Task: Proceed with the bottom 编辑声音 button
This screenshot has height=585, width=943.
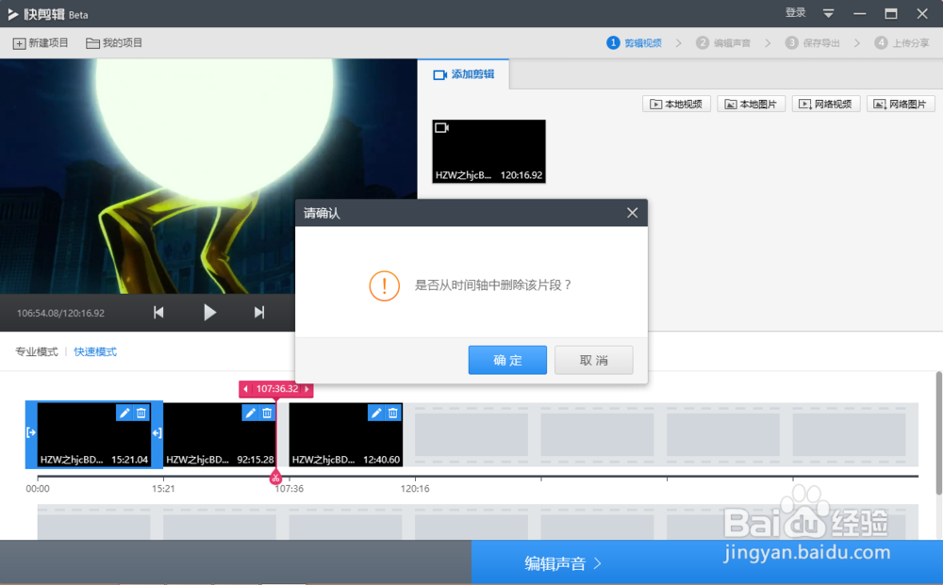Action: pos(562,562)
